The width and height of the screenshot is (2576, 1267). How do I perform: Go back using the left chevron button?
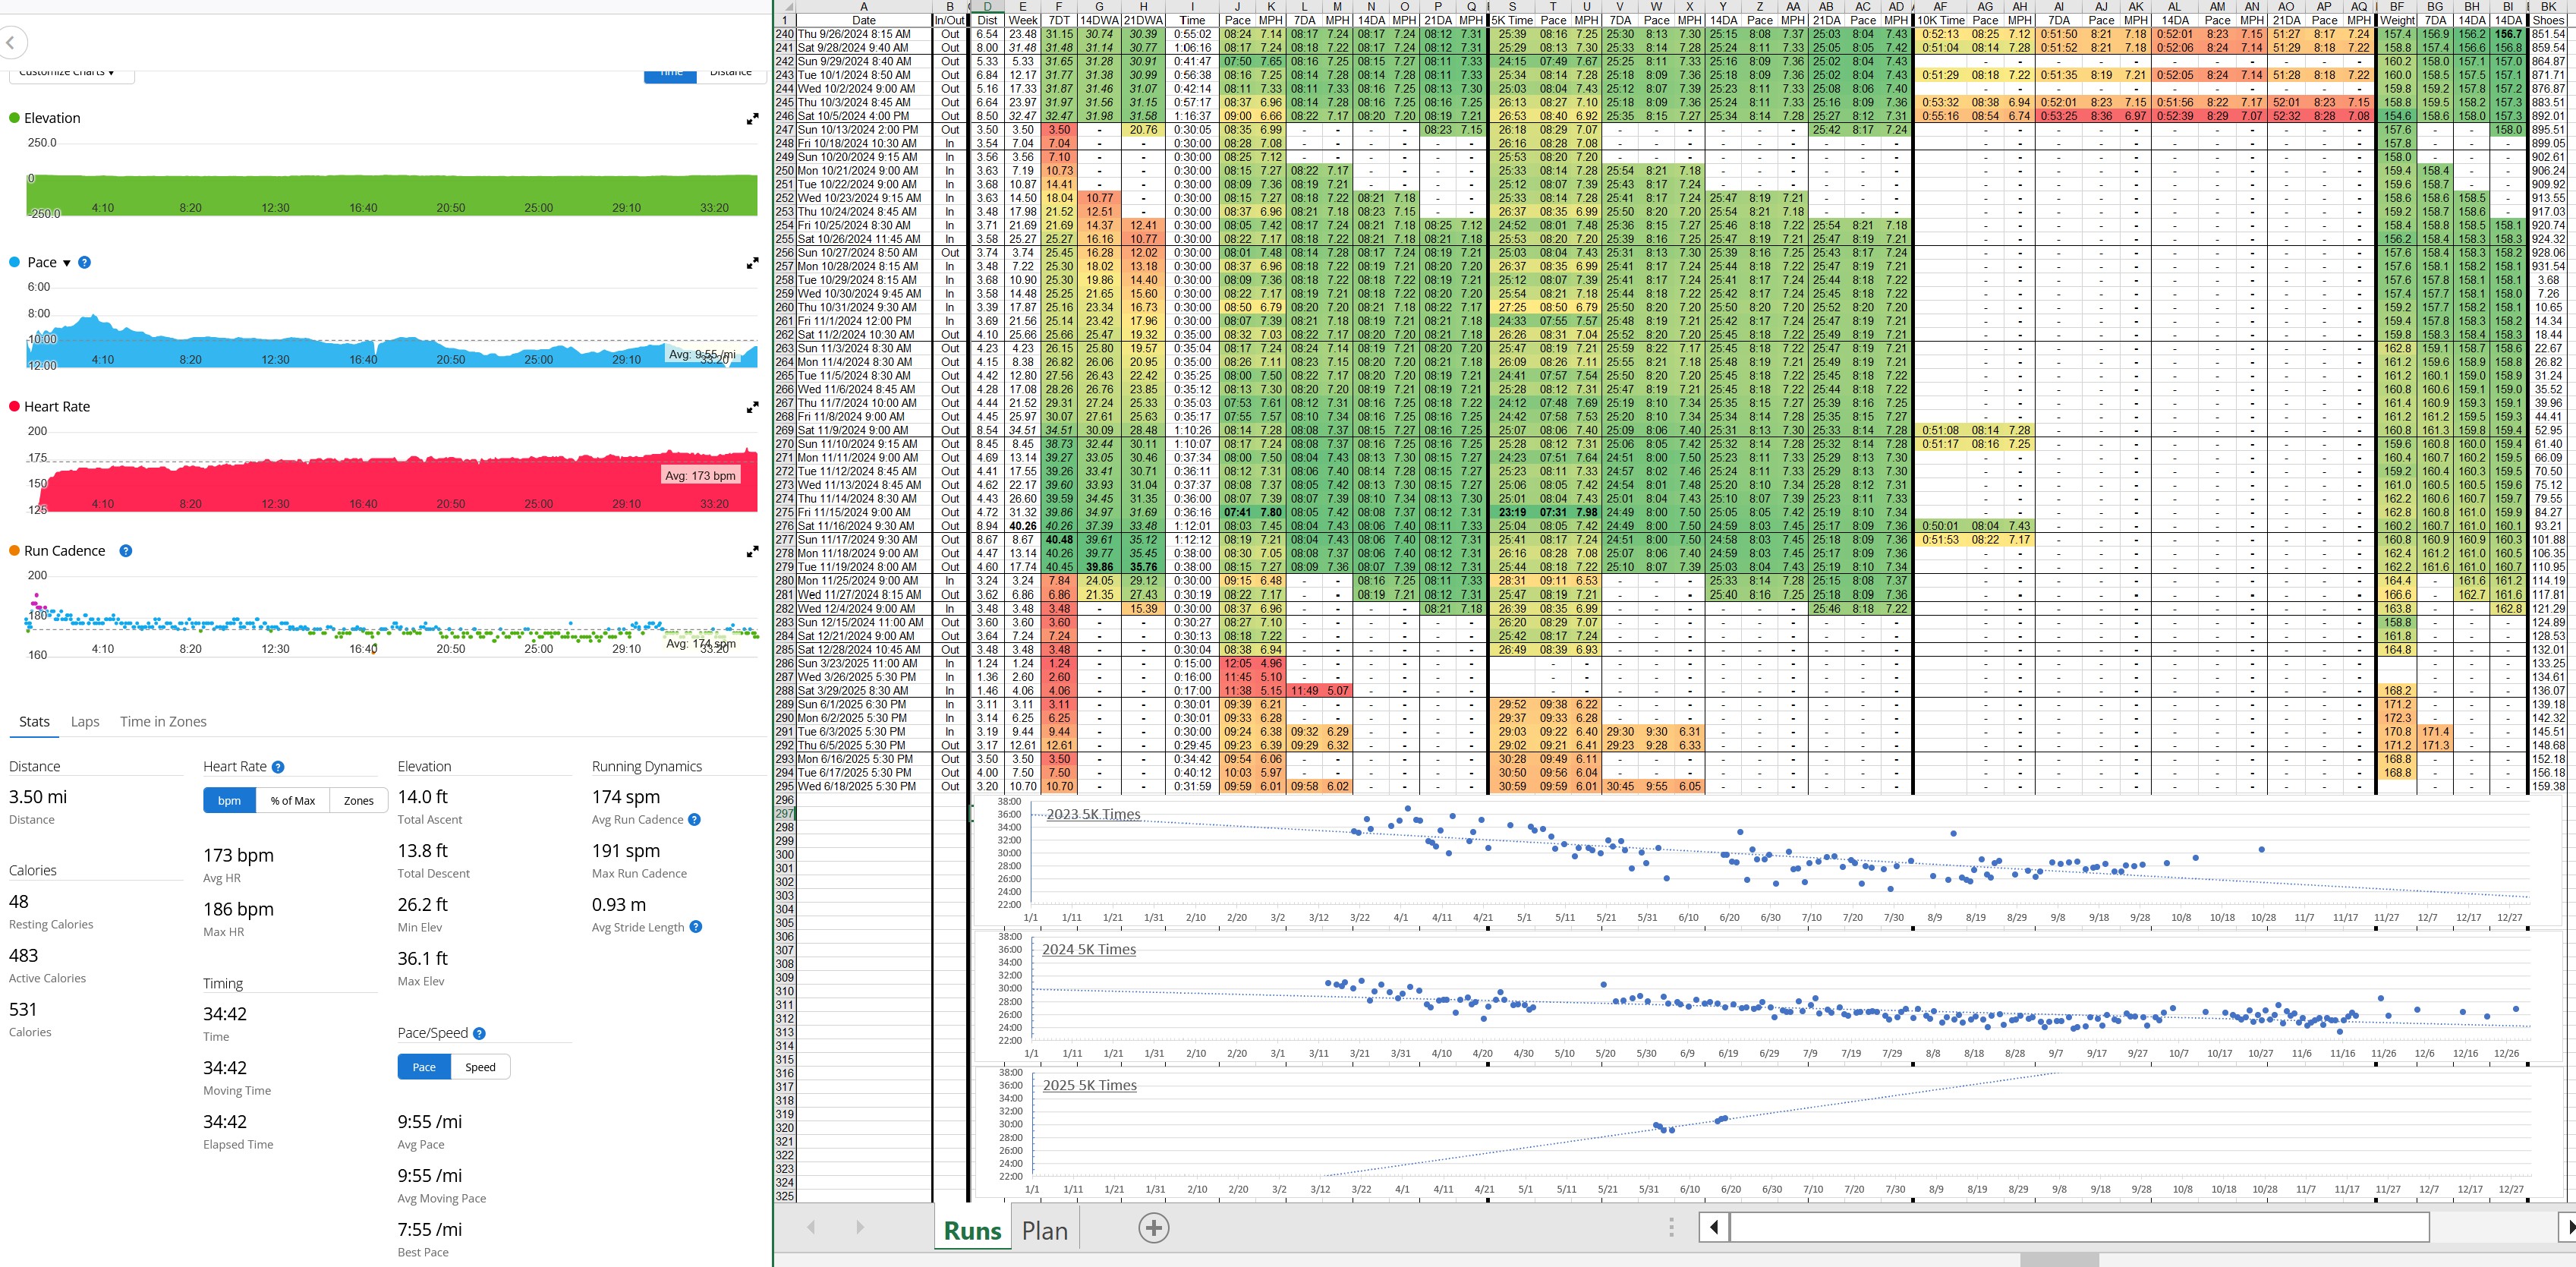tap(11, 43)
